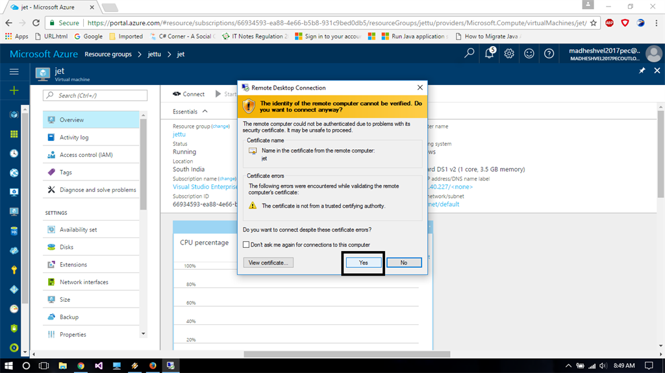Open Backup settings

coord(91,317)
